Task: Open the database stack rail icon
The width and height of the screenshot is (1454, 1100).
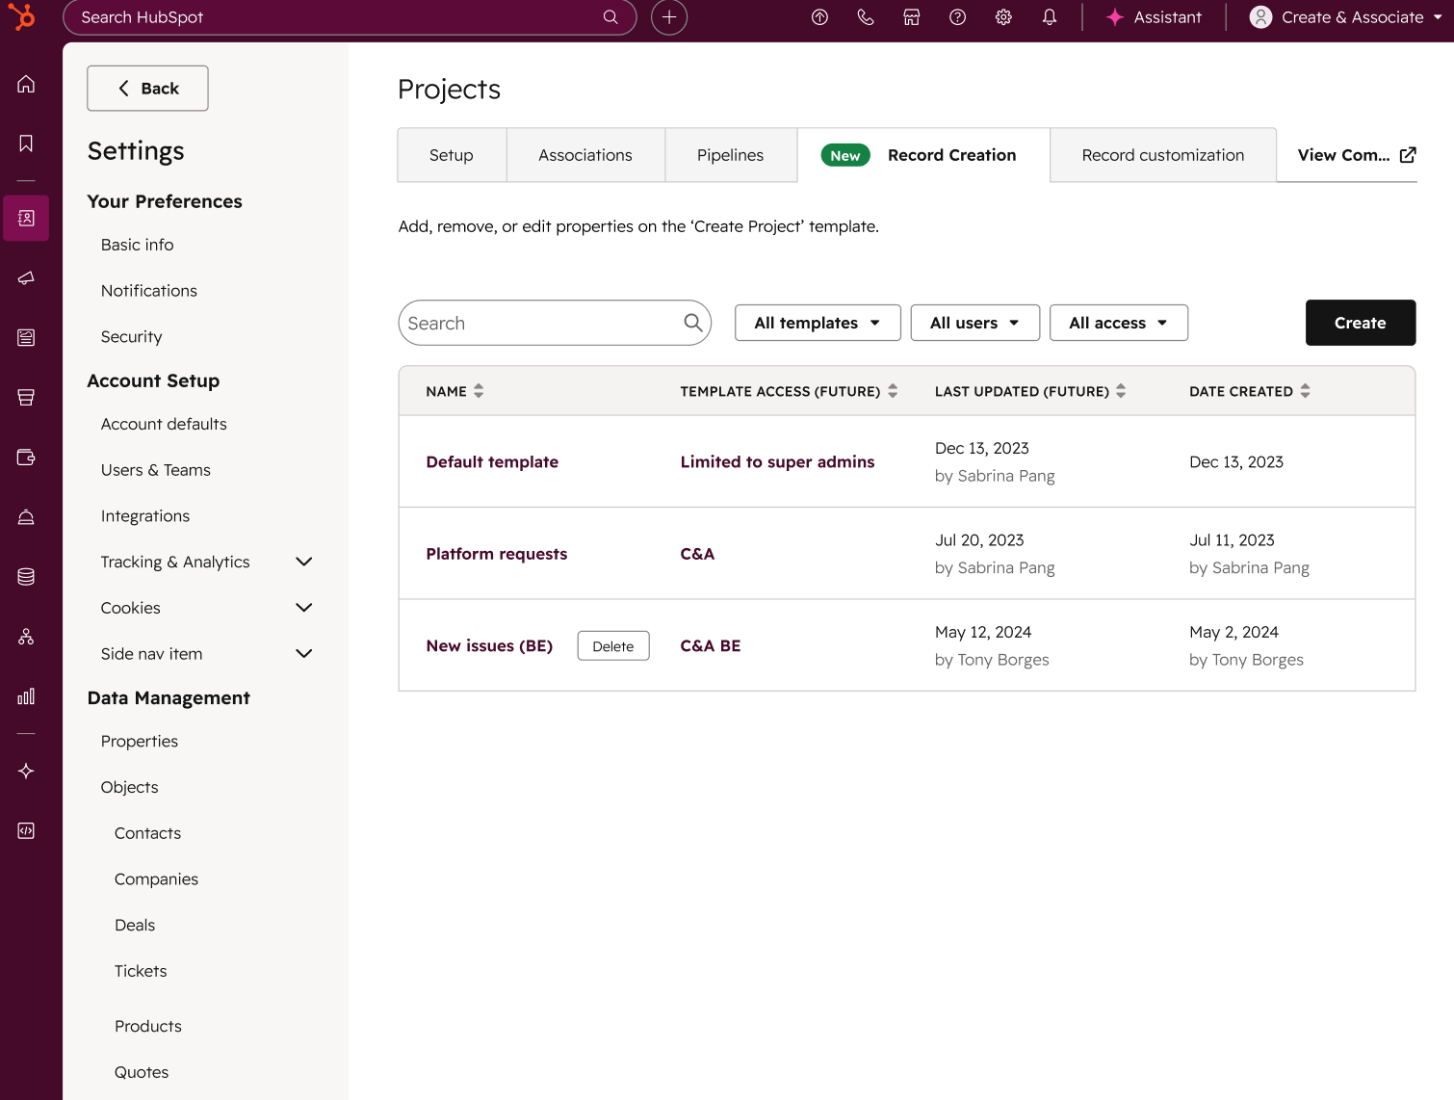Action: (x=26, y=576)
